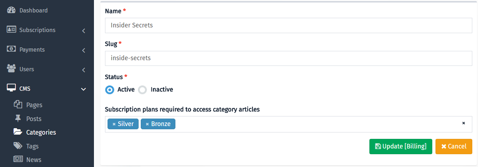Click the CMS monitor icon
Image resolution: width=478 pixels, height=167 pixels.
click(x=11, y=88)
